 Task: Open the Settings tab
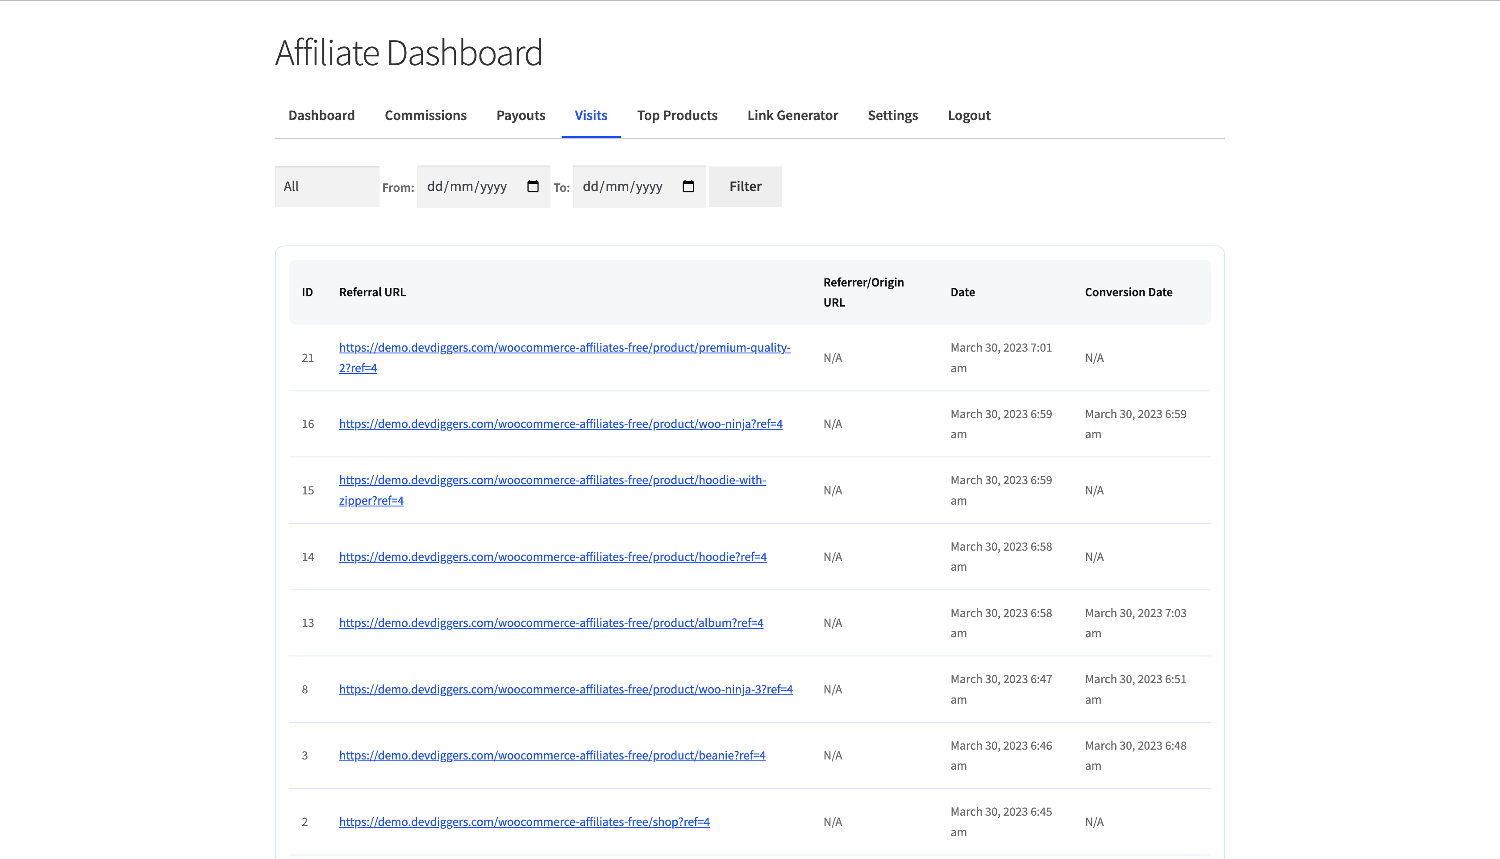[x=892, y=115]
